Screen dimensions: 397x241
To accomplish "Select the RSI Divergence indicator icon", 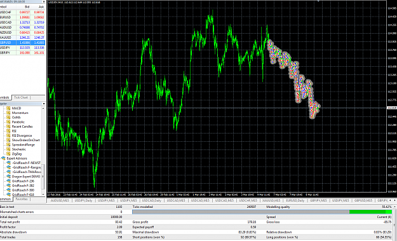I will point(8,135).
